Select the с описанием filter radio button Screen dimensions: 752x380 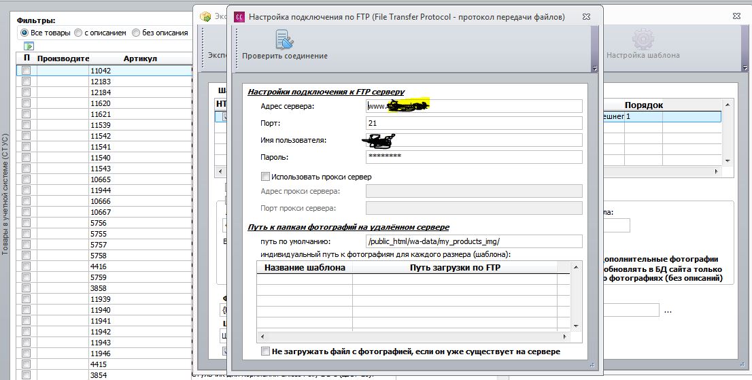[79, 33]
